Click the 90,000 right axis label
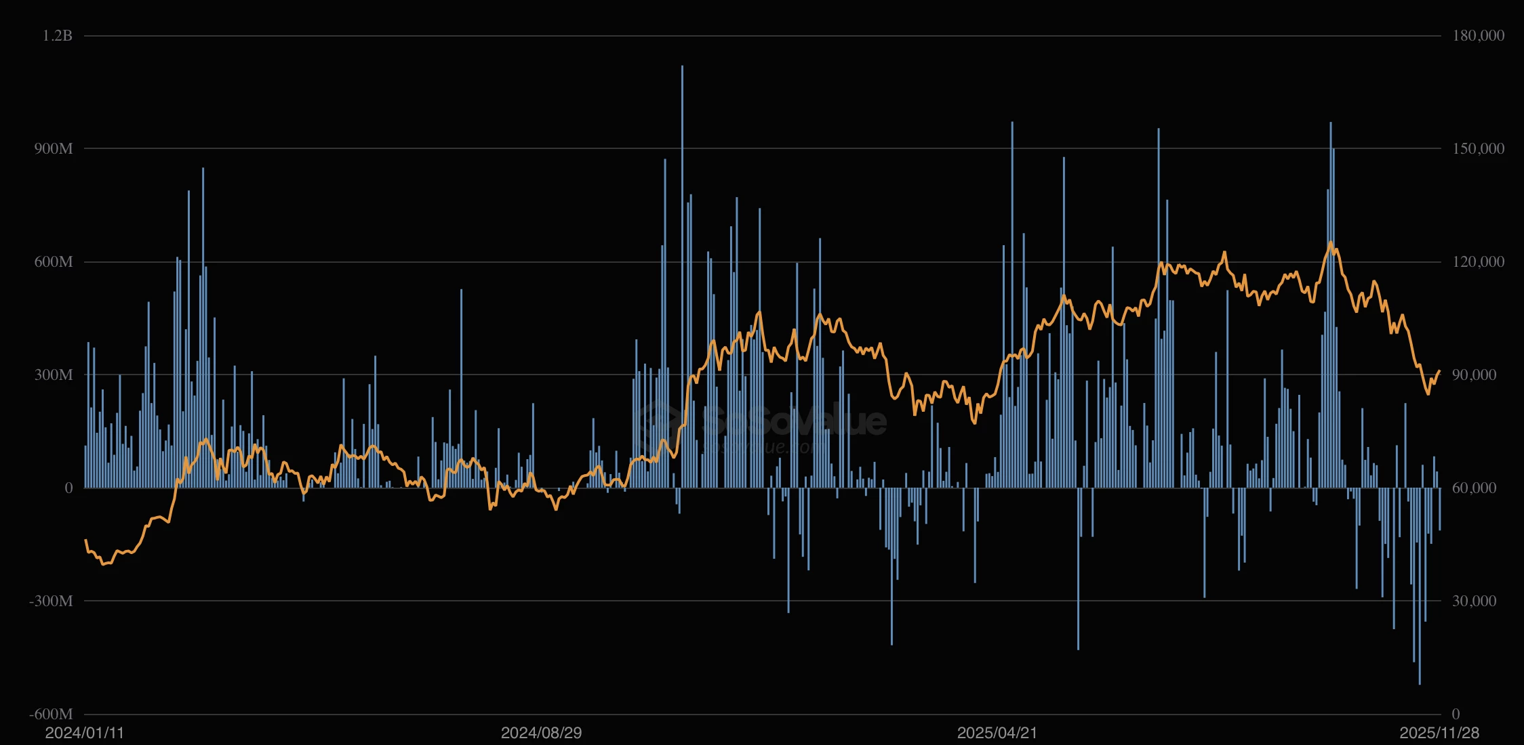This screenshot has height=745, width=1524. coord(1474,375)
